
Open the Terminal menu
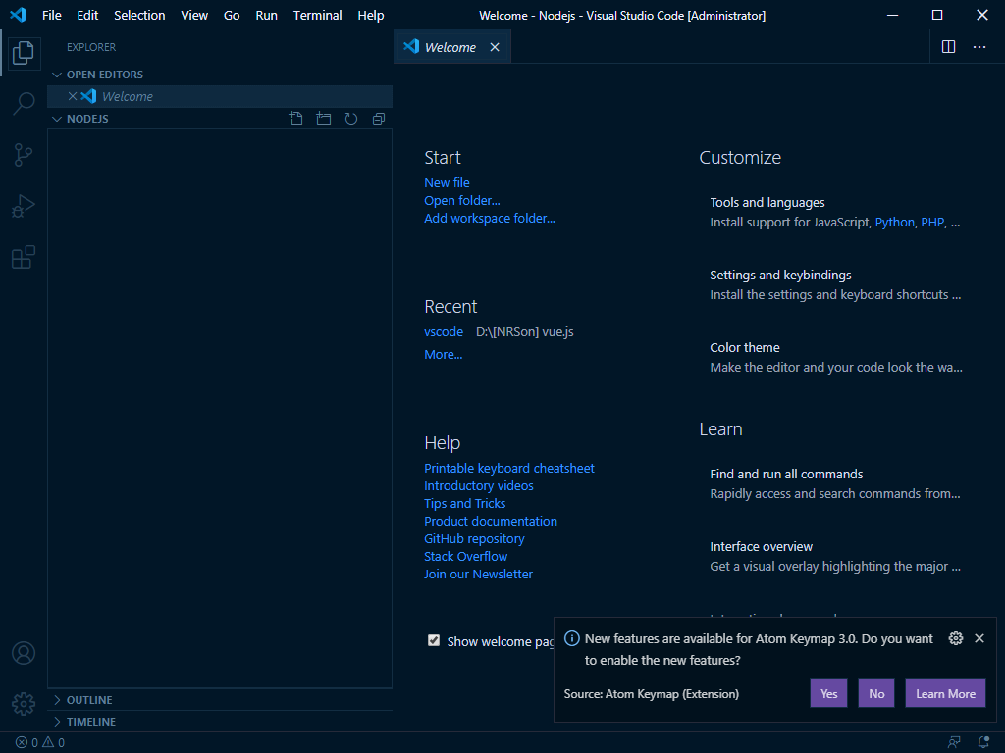point(317,15)
